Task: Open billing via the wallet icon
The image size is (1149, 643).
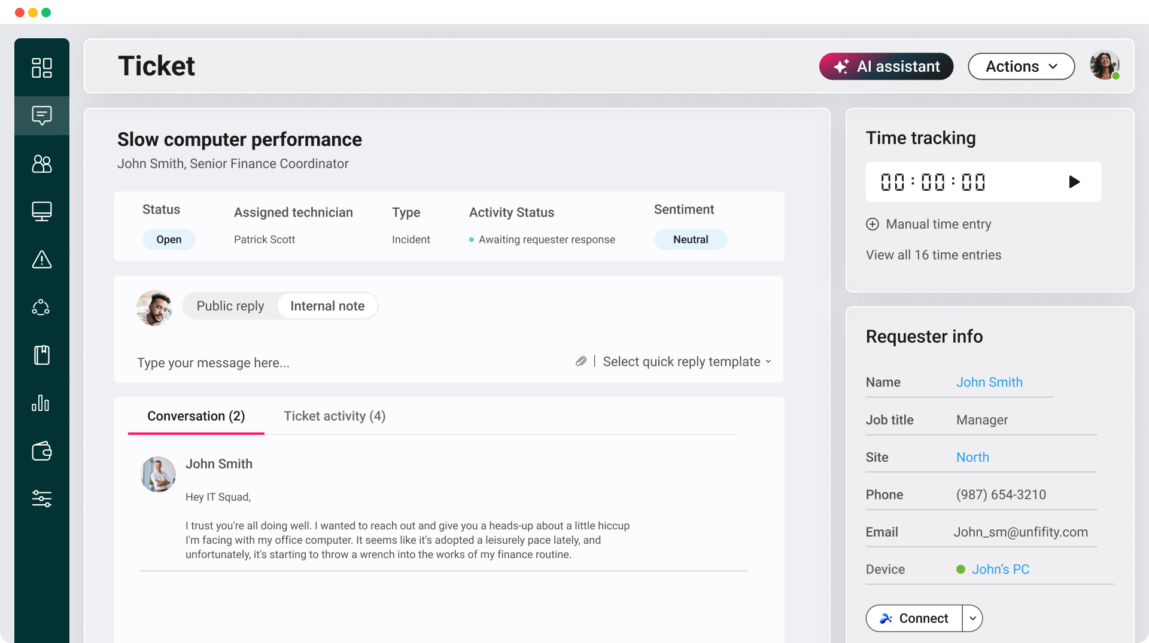Action: point(41,451)
